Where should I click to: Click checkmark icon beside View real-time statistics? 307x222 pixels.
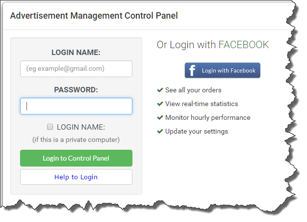coord(160,104)
